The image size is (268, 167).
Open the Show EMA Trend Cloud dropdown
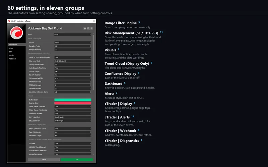tap(73, 129)
